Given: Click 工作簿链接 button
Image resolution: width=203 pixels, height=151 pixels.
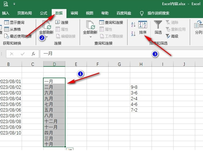Looking at the screenshot, I should point(111,36).
